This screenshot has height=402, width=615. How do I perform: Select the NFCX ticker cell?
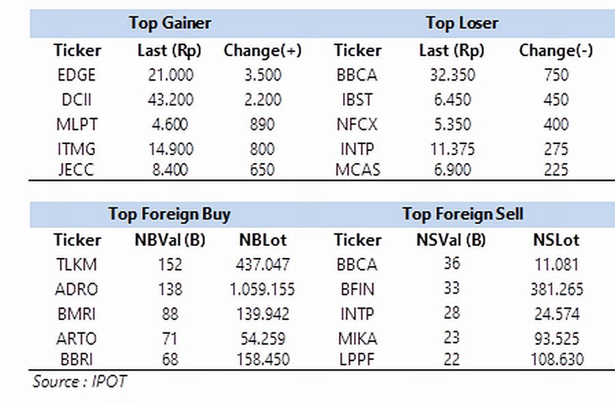click(x=357, y=124)
